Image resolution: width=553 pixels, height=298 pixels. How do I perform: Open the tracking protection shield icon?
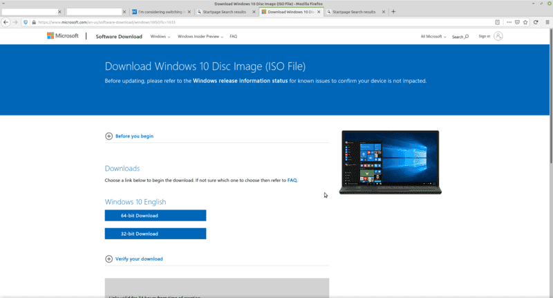[26, 22]
